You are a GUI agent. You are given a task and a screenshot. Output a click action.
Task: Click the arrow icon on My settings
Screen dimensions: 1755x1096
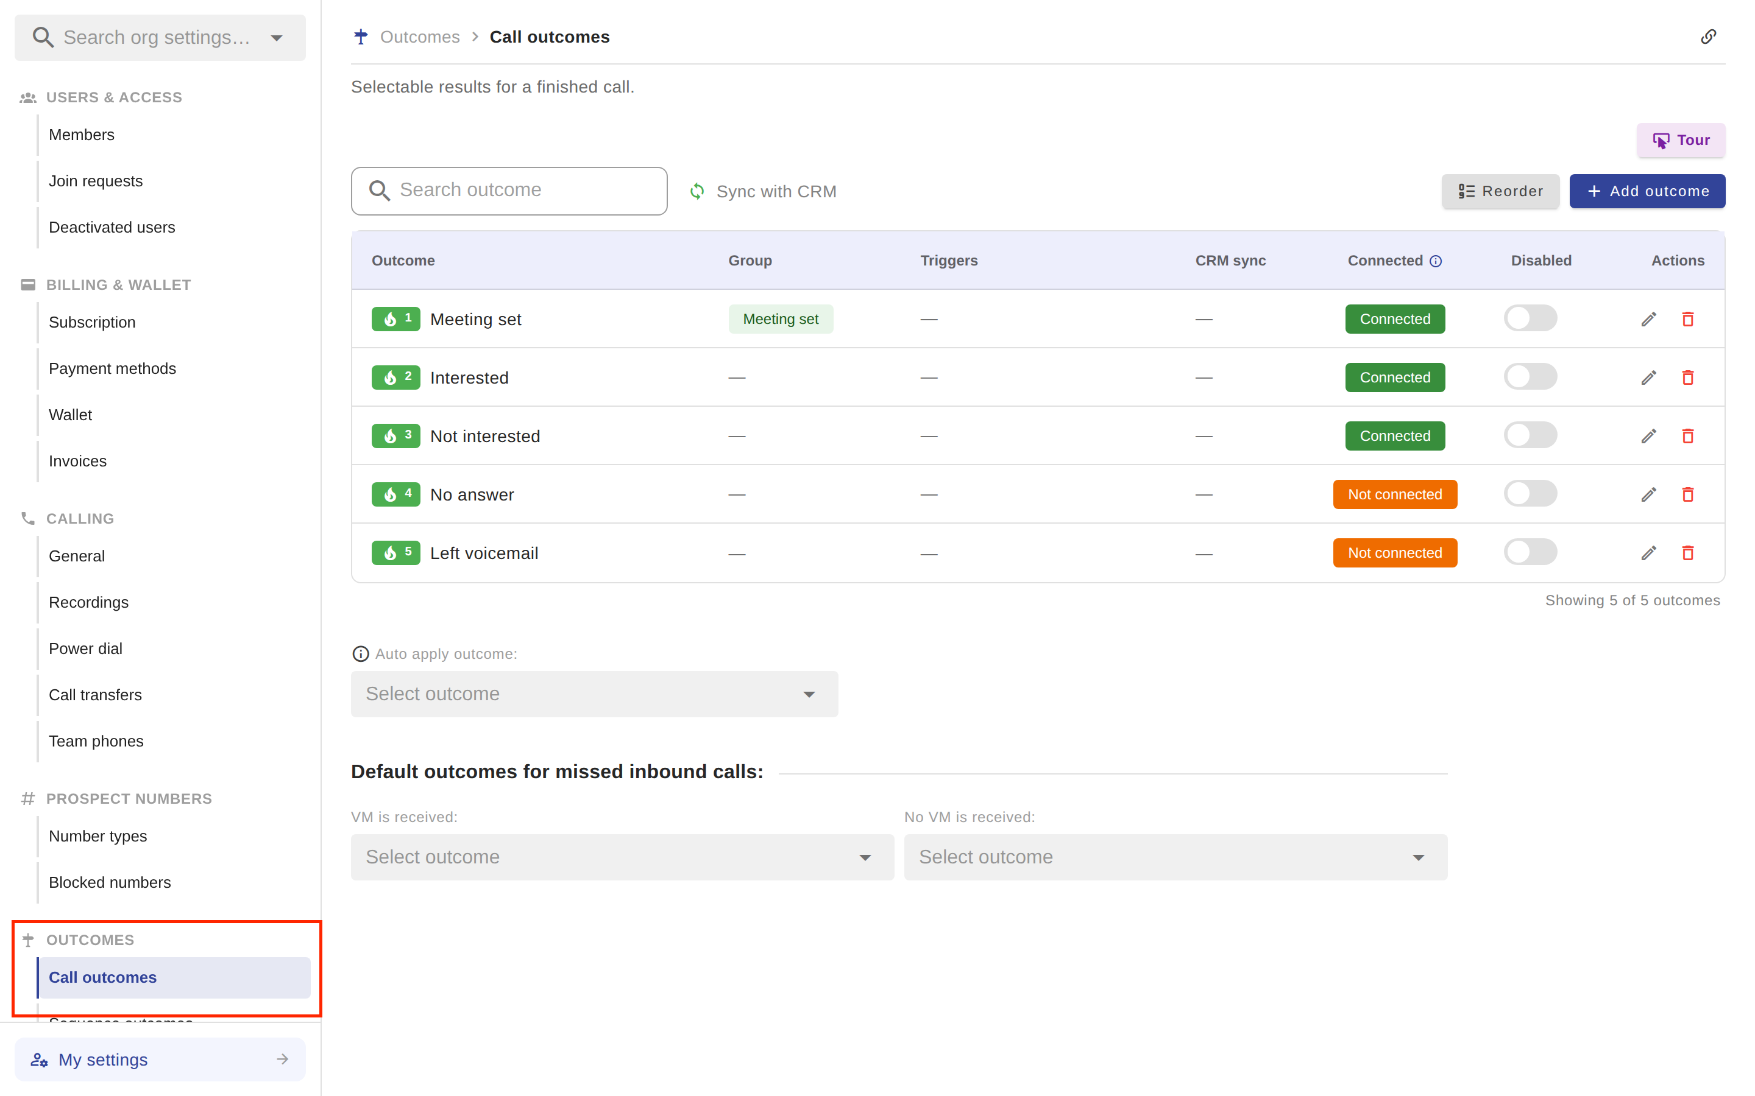[282, 1059]
